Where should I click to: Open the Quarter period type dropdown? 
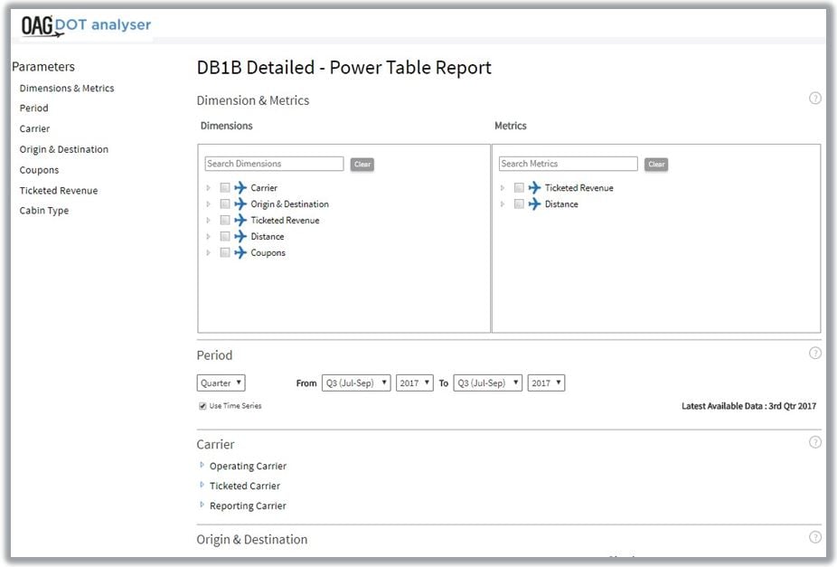(221, 383)
